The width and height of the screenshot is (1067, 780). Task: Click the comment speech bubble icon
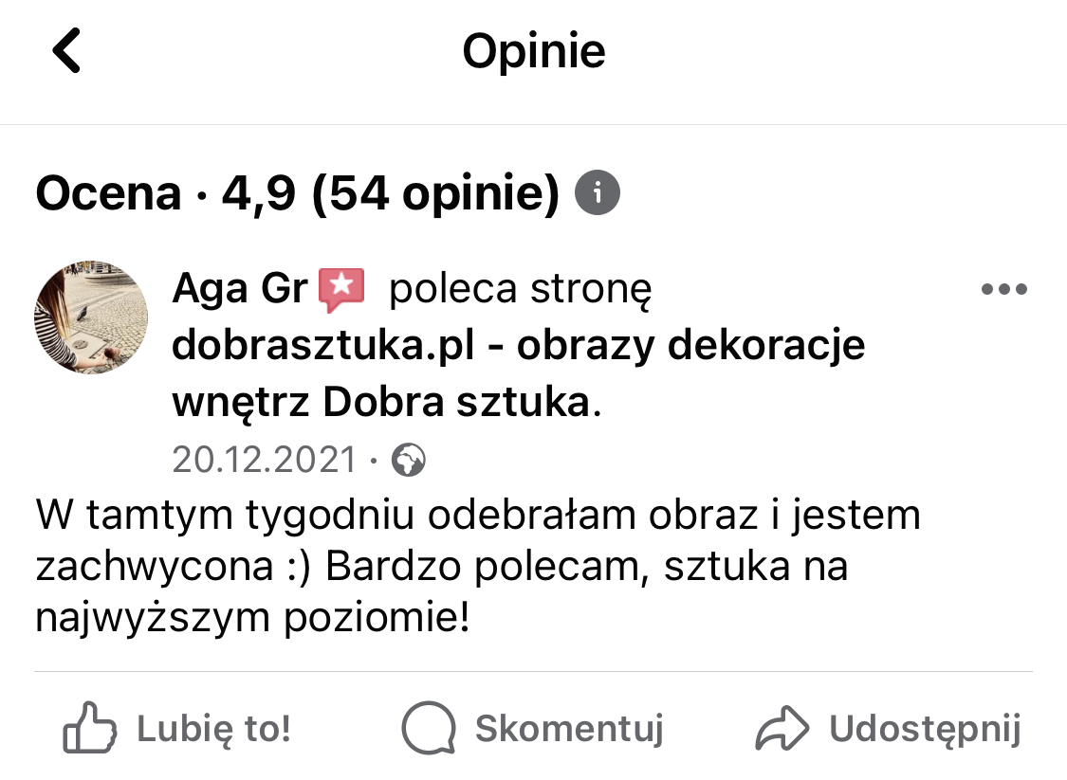pyautogui.click(x=430, y=730)
